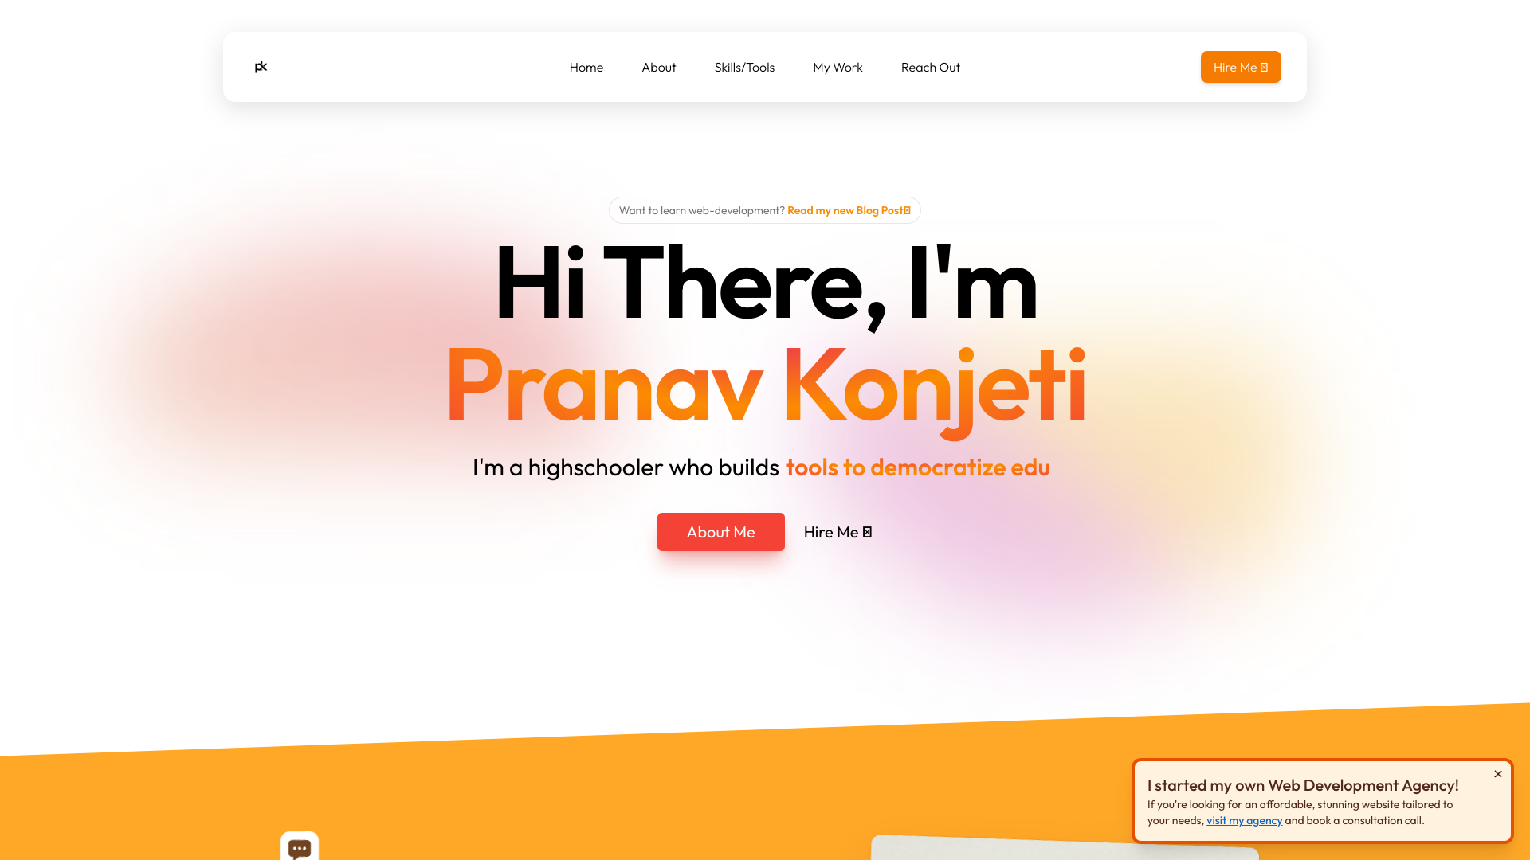The image size is (1530, 860).
Task: Toggle the blog post announcement banner
Action: tap(765, 210)
